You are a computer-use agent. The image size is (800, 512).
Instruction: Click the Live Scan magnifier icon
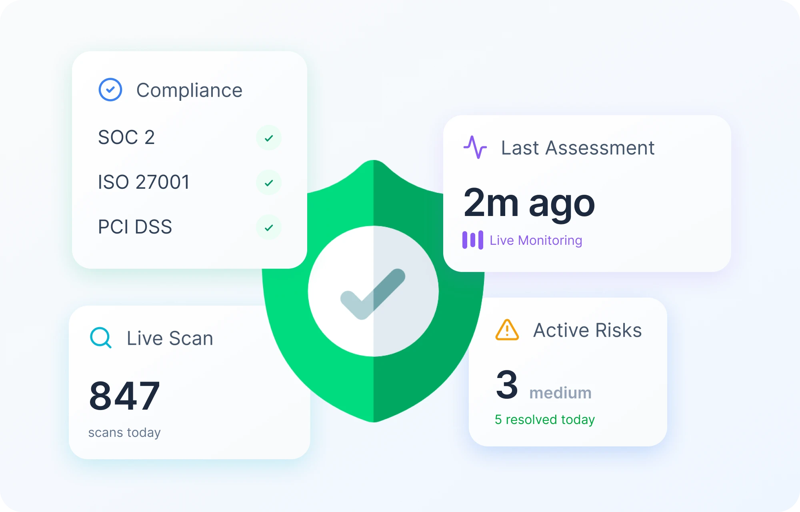point(100,338)
